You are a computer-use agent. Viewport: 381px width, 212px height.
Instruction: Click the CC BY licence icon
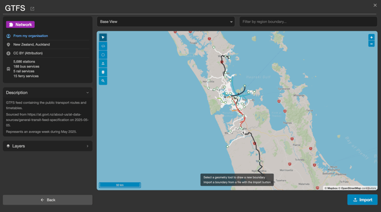[9, 53]
